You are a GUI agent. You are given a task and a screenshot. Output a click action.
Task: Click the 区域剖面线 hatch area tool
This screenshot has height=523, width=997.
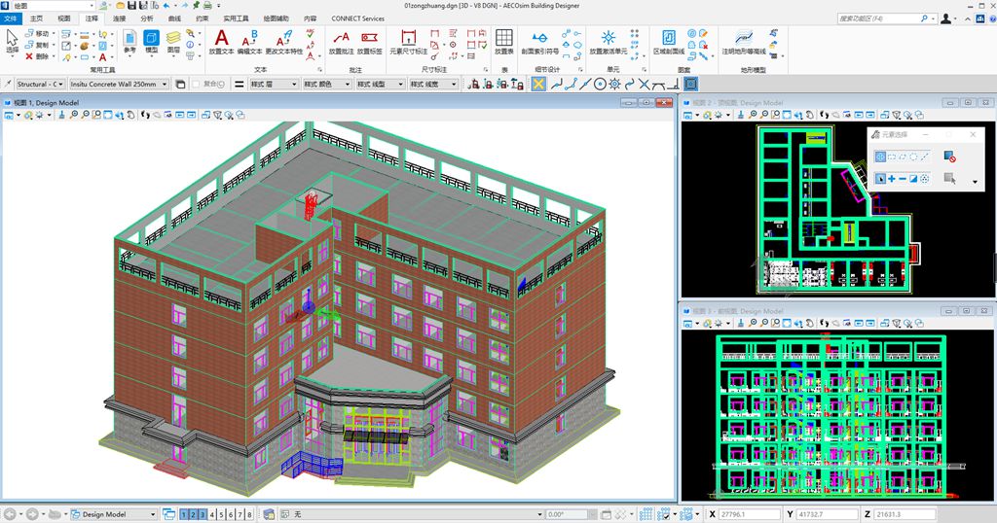pyautogui.click(x=669, y=41)
